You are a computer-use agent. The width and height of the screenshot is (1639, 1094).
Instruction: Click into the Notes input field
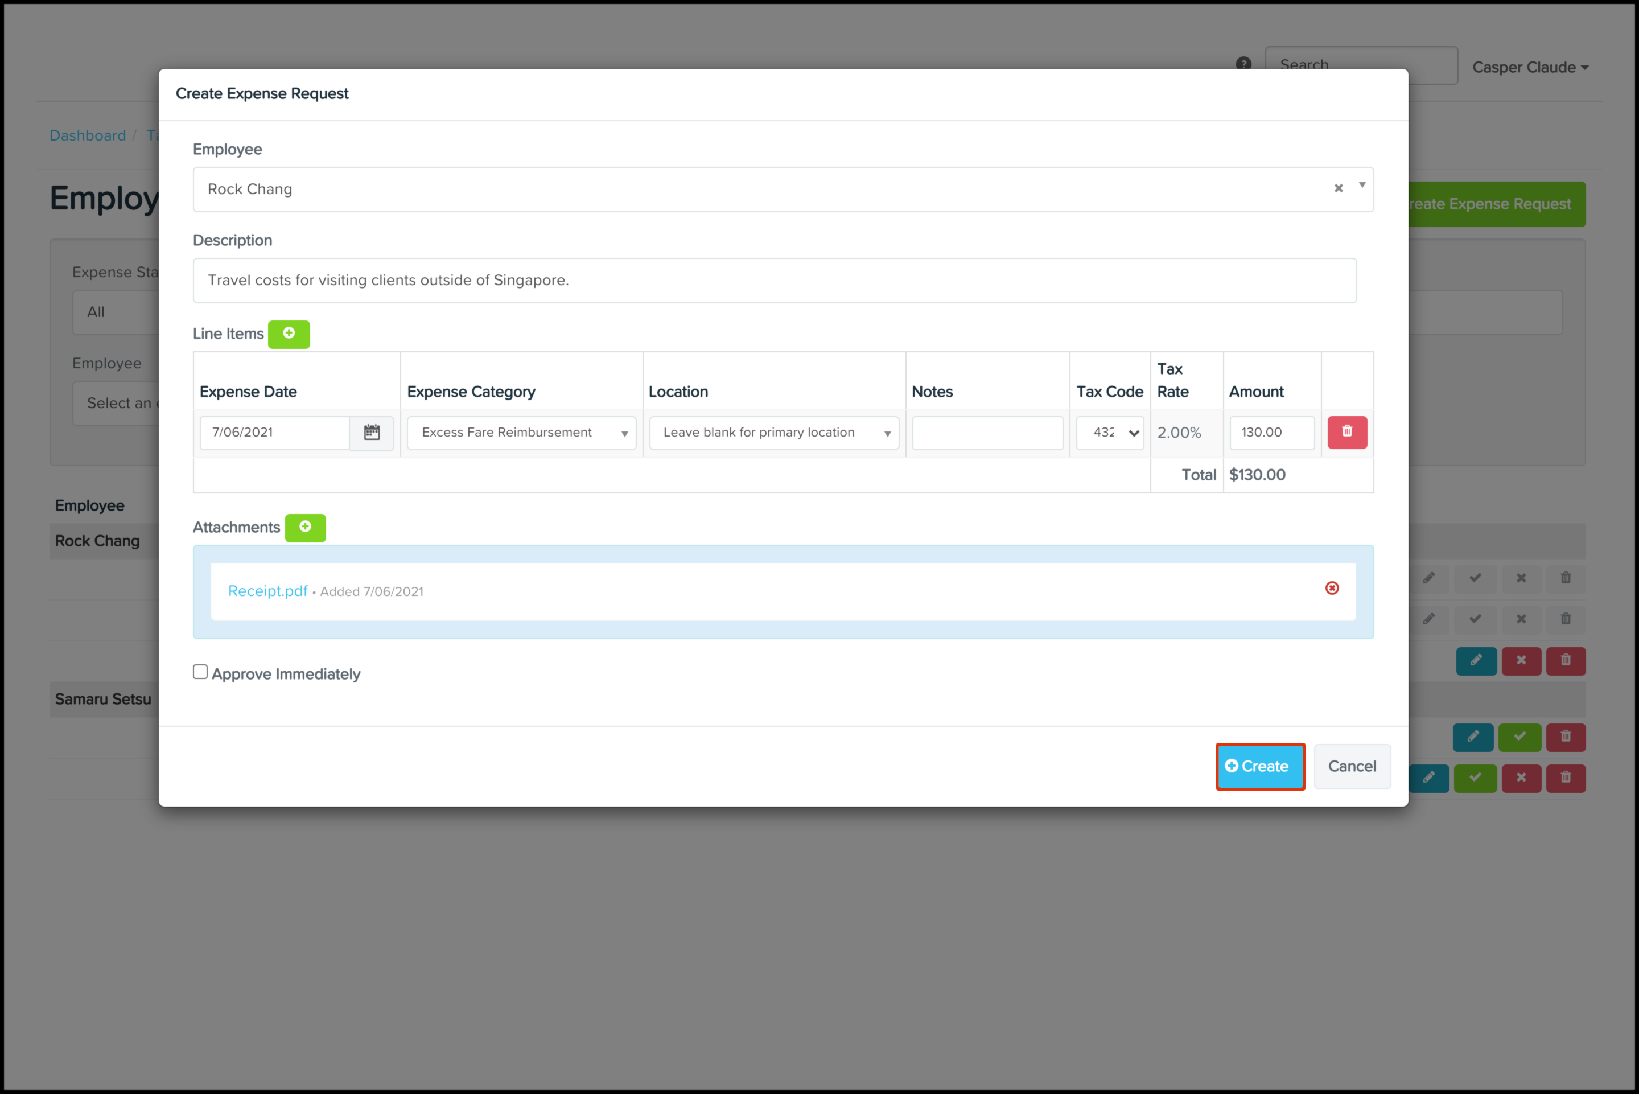coord(987,433)
